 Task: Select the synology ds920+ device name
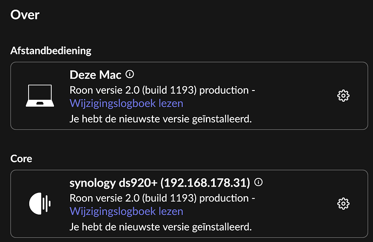[114, 183]
